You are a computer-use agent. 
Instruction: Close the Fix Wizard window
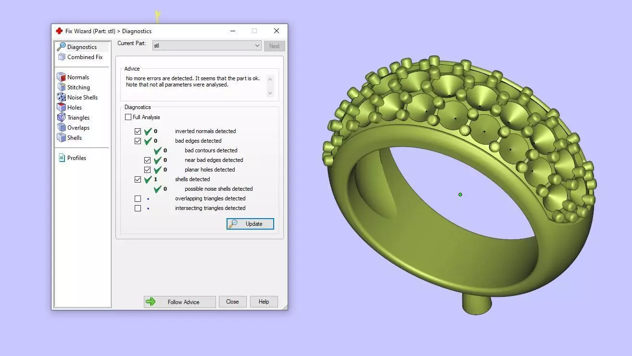coord(276,31)
